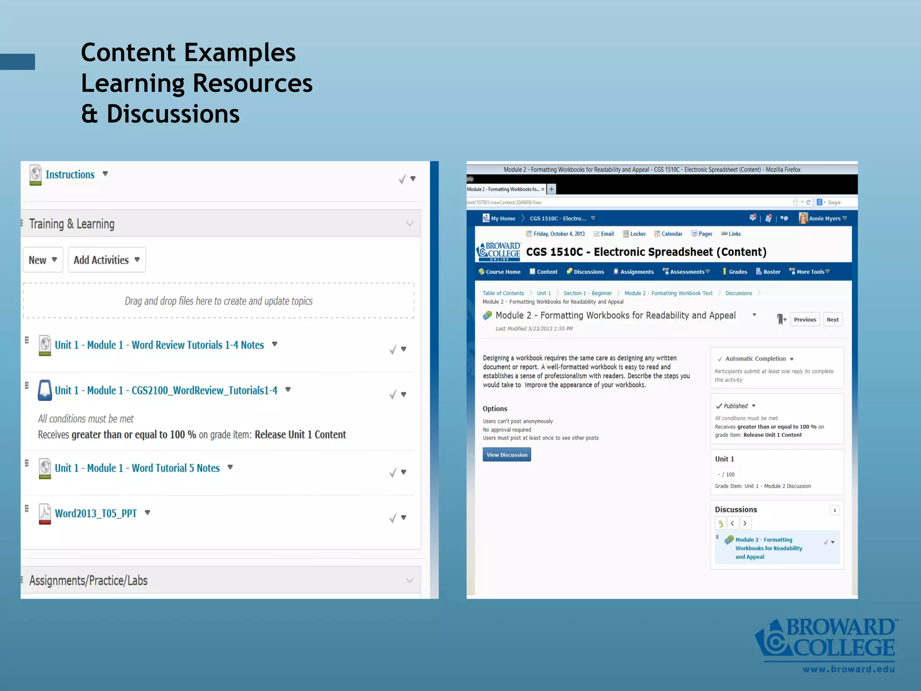This screenshot has width=921, height=691.
Task: Open the More Tools navbar menu
Action: [809, 272]
